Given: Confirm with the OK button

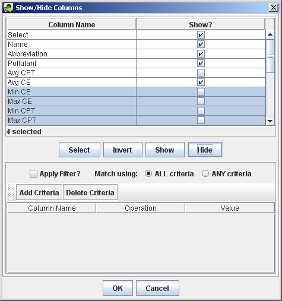Looking at the screenshot, I should tap(118, 288).
